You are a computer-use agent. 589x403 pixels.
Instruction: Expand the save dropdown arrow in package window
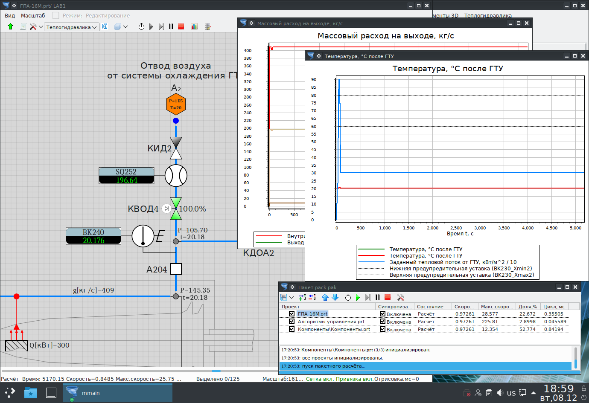pyautogui.click(x=292, y=297)
